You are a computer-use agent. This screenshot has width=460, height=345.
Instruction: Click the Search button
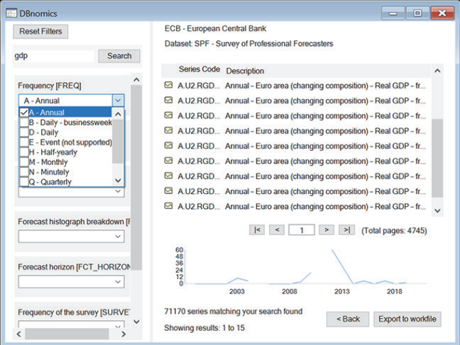point(119,56)
